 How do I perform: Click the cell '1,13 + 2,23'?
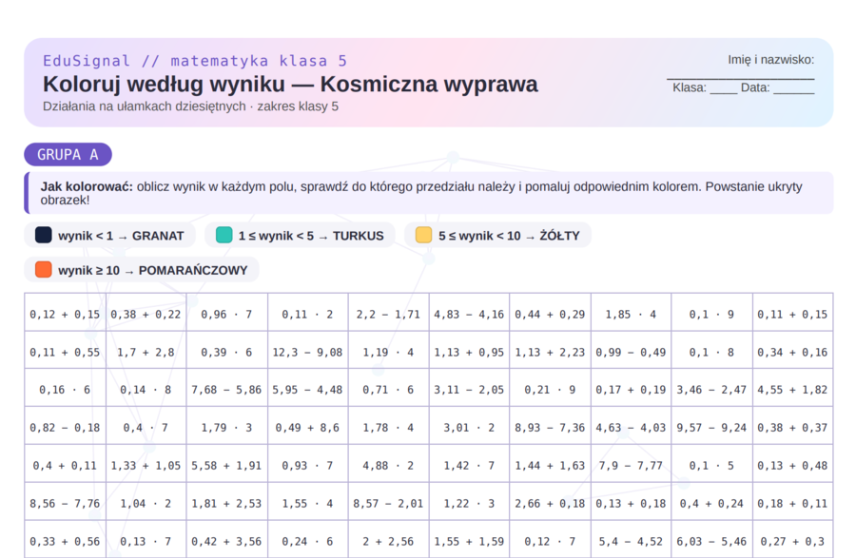(550, 350)
